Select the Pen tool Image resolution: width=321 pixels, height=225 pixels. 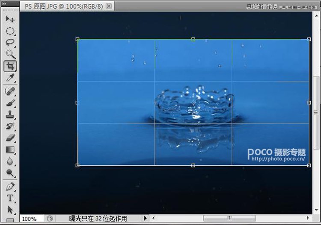pos(10,187)
